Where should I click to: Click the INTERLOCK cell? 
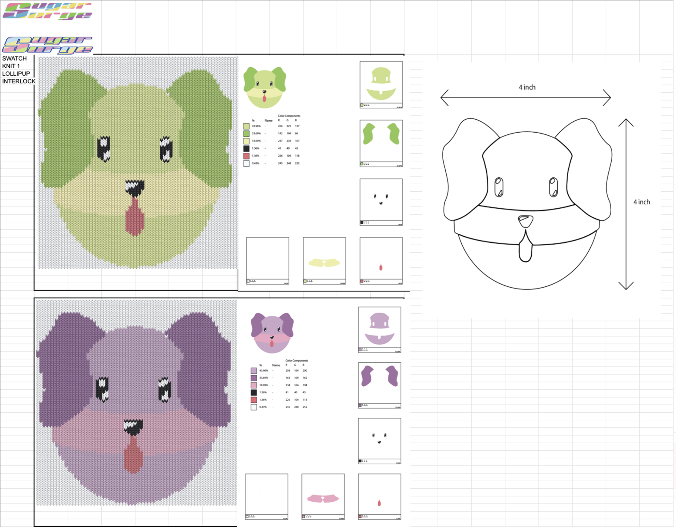(x=19, y=81)
